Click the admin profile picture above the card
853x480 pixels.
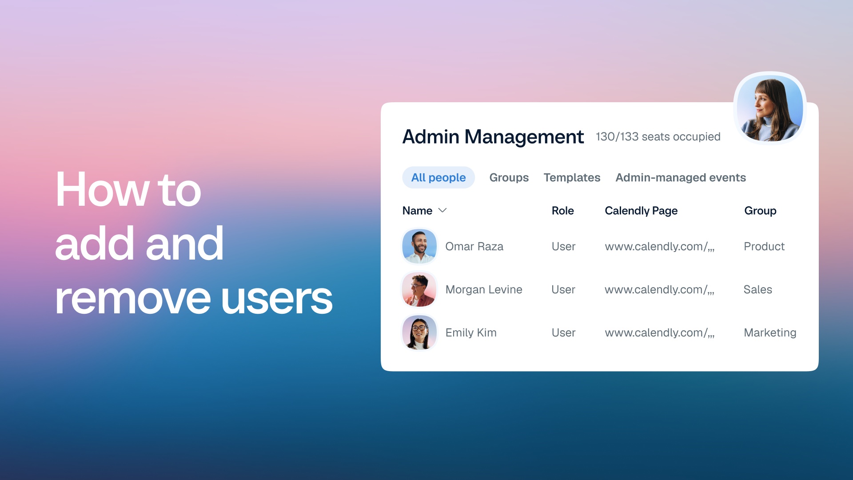770,108
